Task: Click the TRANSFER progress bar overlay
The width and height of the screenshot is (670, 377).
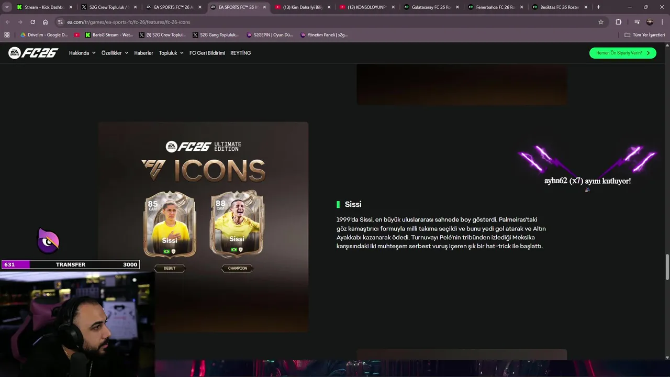Action: tap(71, 264)
